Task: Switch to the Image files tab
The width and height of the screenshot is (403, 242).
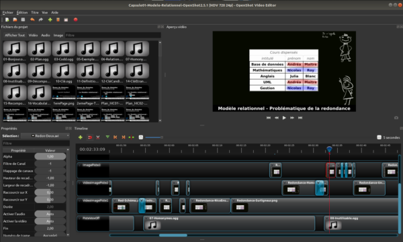Action: [x=58, y=35]
